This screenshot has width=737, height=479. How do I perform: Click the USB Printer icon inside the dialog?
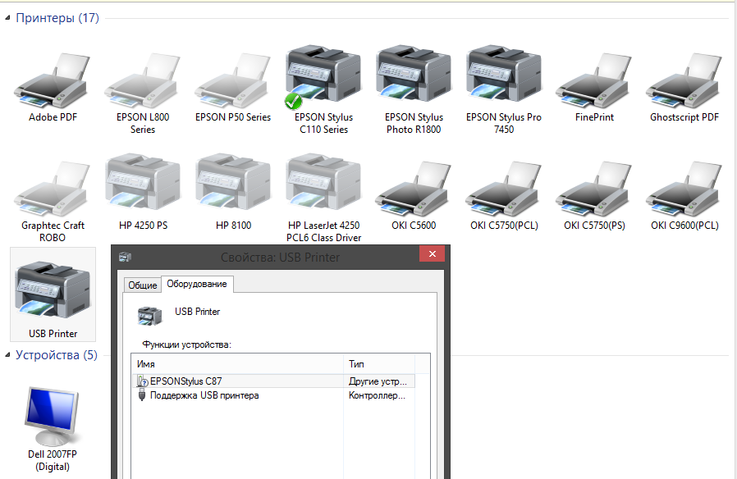coord(150,316)
